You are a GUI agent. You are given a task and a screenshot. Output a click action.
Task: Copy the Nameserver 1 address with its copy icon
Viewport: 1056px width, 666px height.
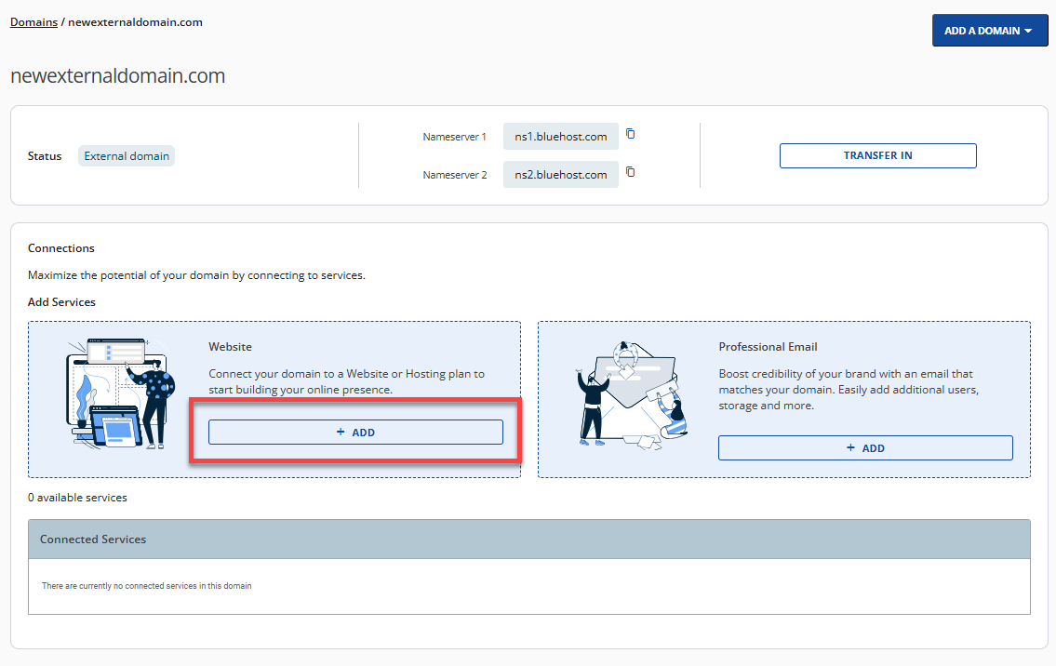(630, 134)
